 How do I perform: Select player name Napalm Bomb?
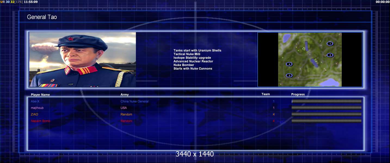click(41, 121)
